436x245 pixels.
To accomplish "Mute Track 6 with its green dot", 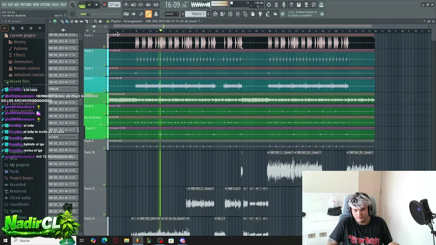I will 104,113.
